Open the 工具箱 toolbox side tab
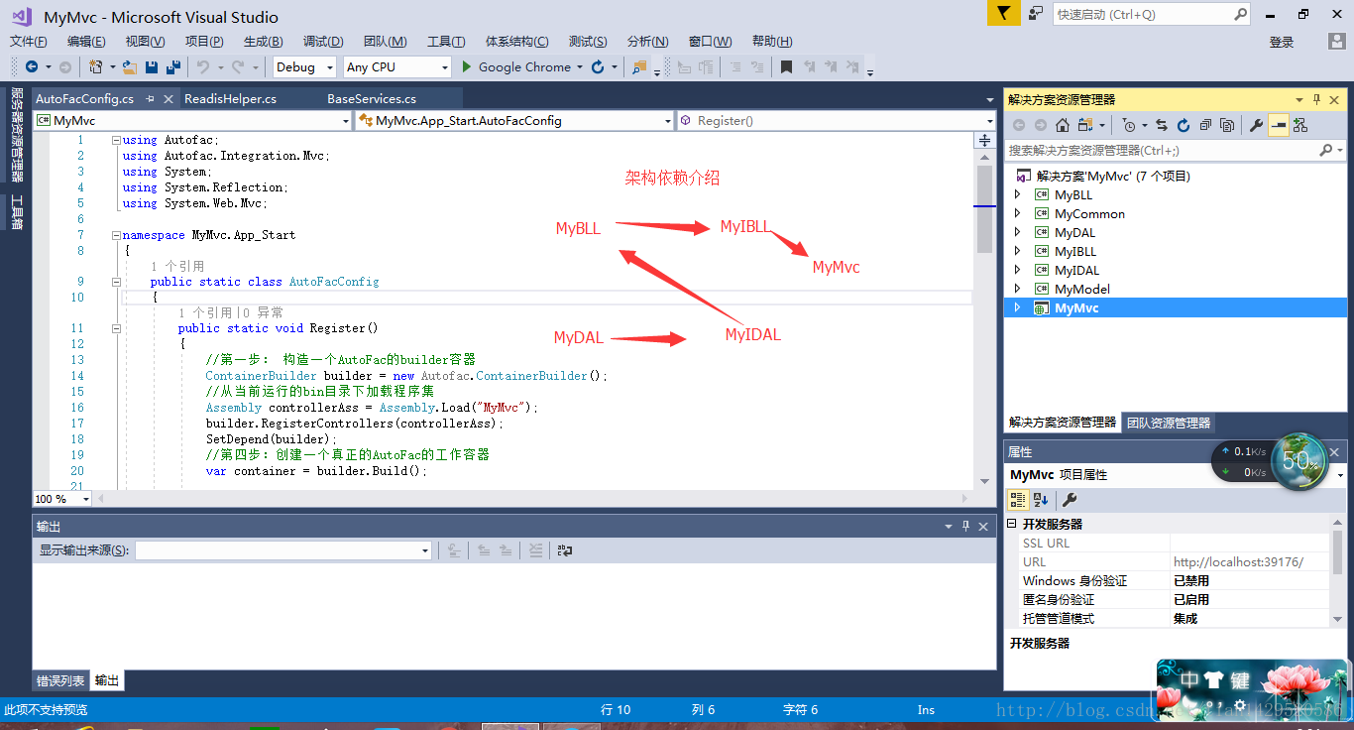 pyautogui.click(x=17, y=211)
